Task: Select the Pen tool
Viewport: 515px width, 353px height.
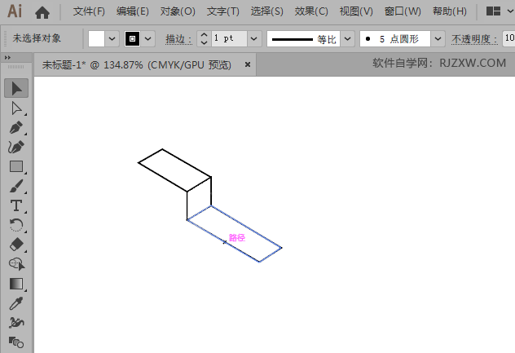Action: tap(16, 128)
